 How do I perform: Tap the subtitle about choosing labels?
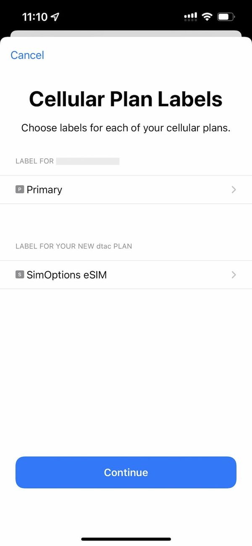[x=126, y=128]
